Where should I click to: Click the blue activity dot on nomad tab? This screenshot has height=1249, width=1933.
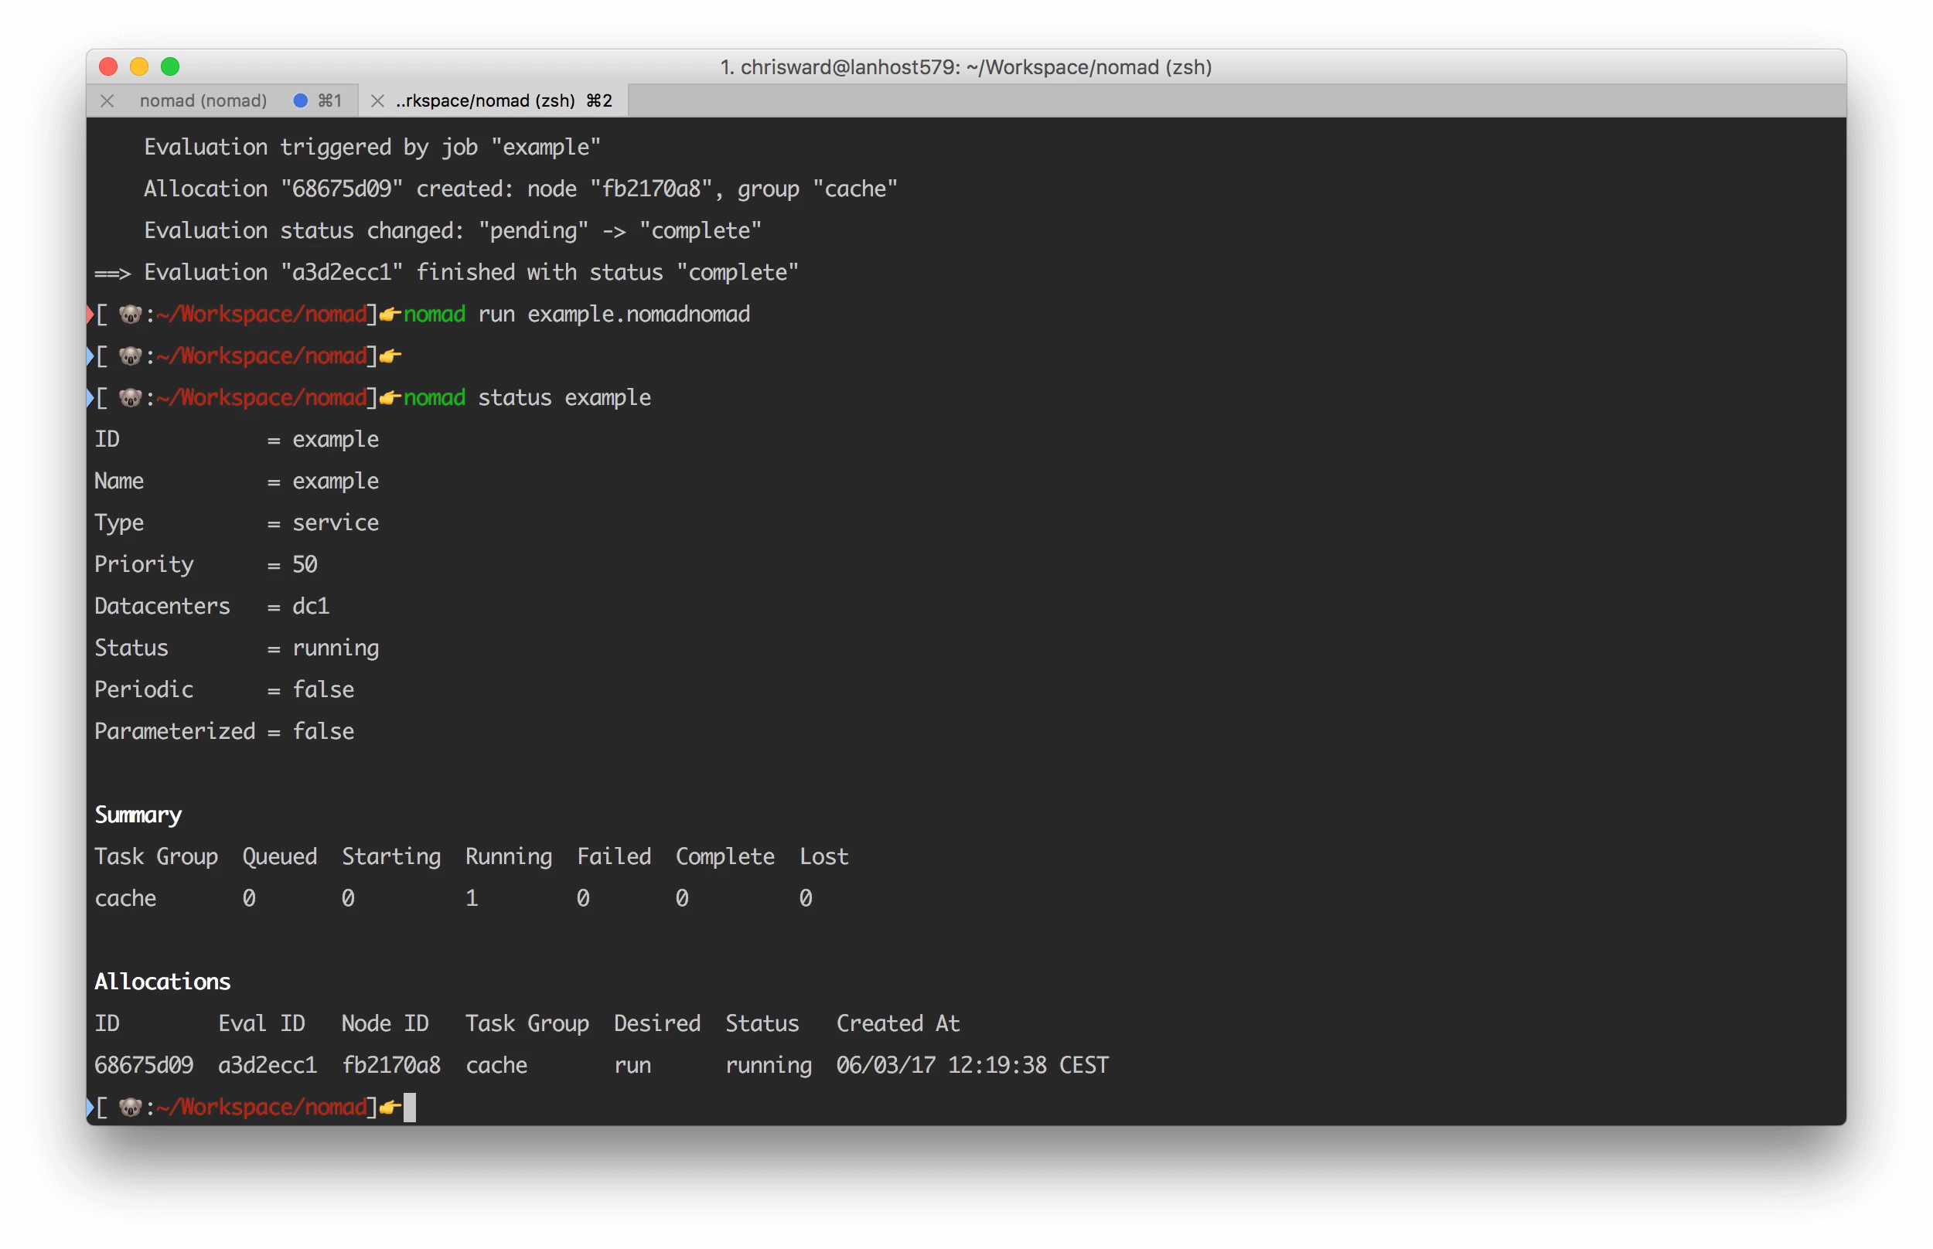point(300,100)
